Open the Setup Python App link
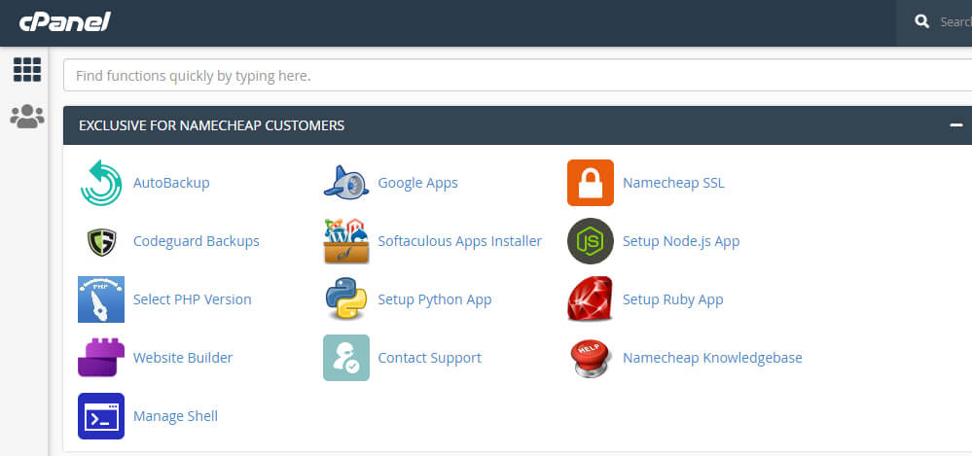The height and width of the screenshot is (456, 972). pyautogui.click(x=435, y=299)
